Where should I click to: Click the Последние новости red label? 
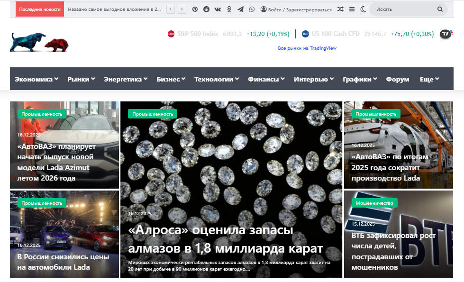[40, 9]
